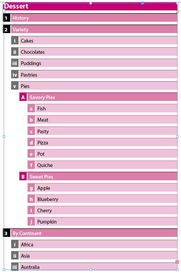Click the right middle frame handle
The height and width of the screenshot is (274, 181).
coord(178,136)
